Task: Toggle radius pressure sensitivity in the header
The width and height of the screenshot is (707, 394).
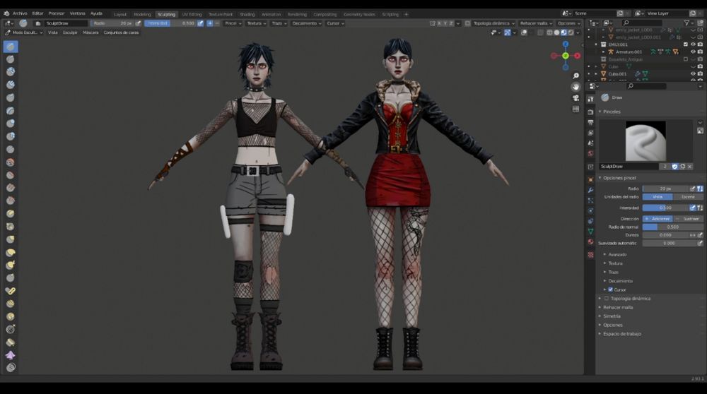Action: pyautogui.click(x=138, y=23)
